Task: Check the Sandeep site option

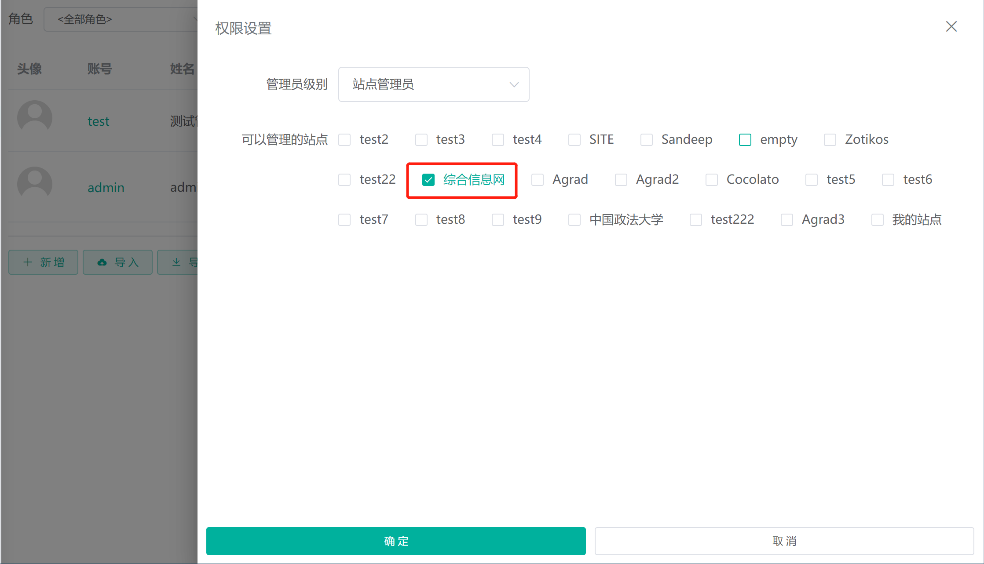Action: pos(646,139)
